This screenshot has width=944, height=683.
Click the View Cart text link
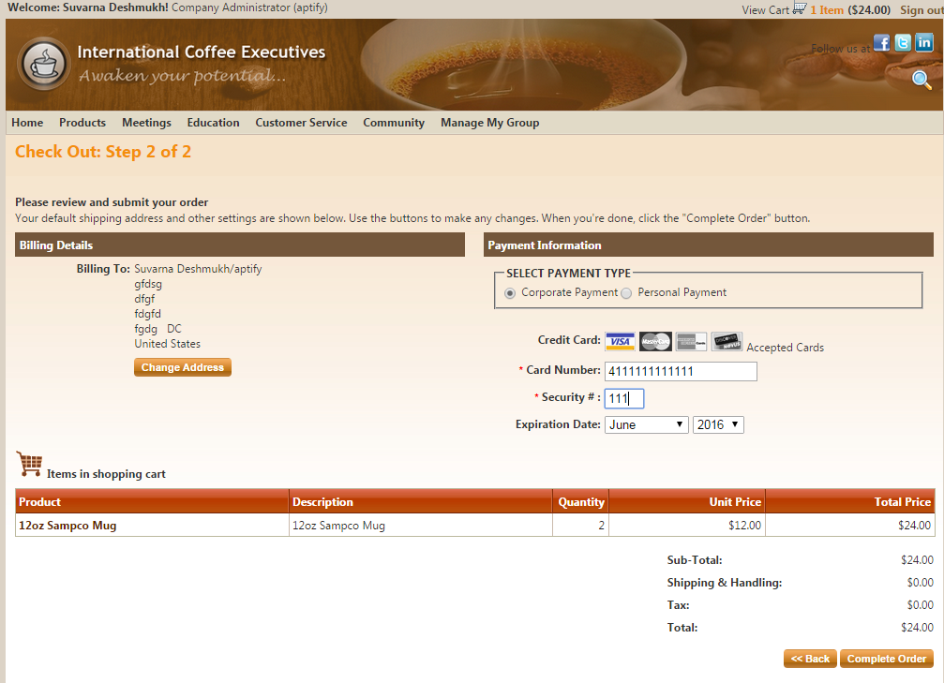click(765, 9)
